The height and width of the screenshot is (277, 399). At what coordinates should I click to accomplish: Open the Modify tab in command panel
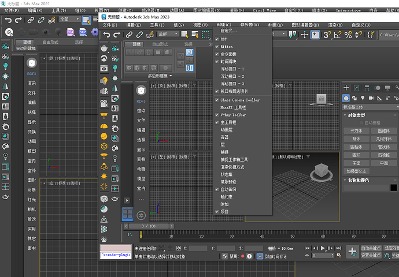(x=357, y=88)
